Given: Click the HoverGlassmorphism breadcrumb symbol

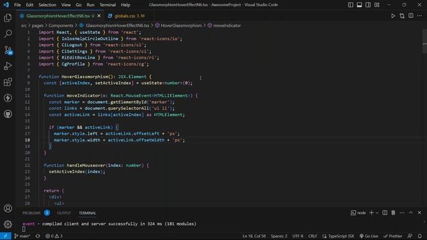Looking at the screenshot, I should coord(181,25).
